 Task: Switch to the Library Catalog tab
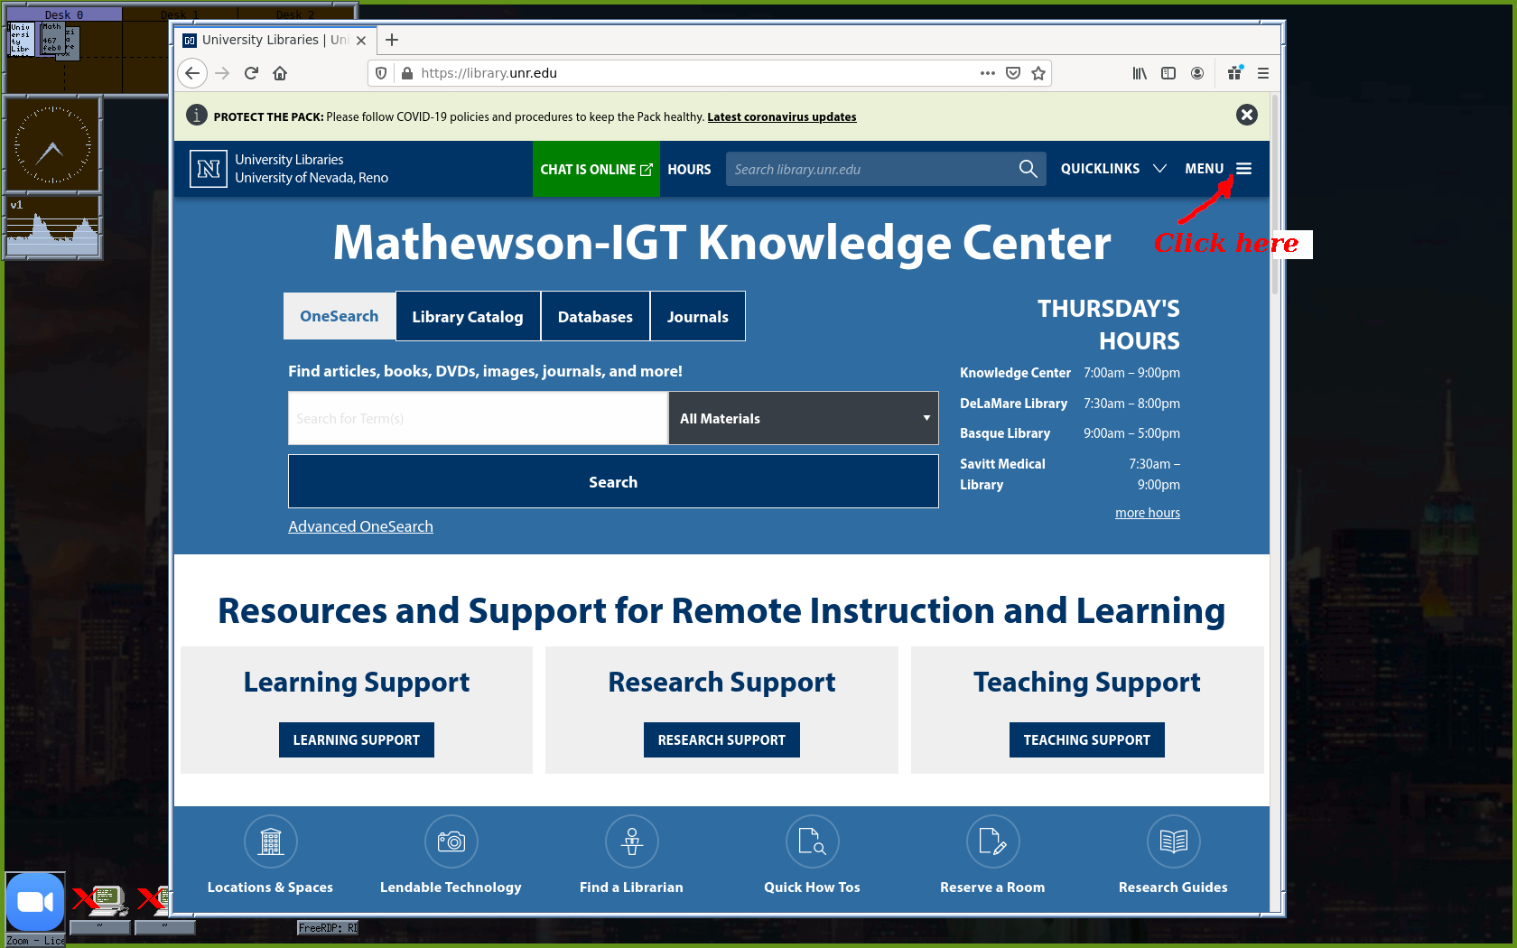[x=468, y=317]
